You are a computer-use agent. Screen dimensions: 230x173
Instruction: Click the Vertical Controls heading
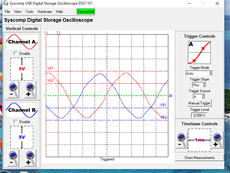22,28
